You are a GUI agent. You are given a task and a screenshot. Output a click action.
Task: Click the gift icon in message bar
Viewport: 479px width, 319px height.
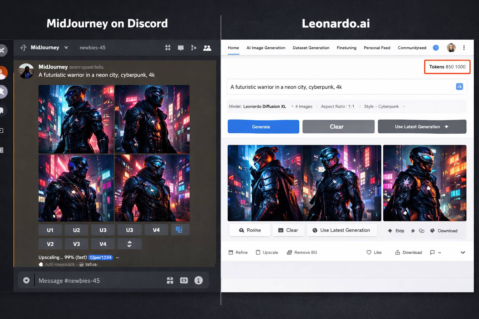[170, 280]
